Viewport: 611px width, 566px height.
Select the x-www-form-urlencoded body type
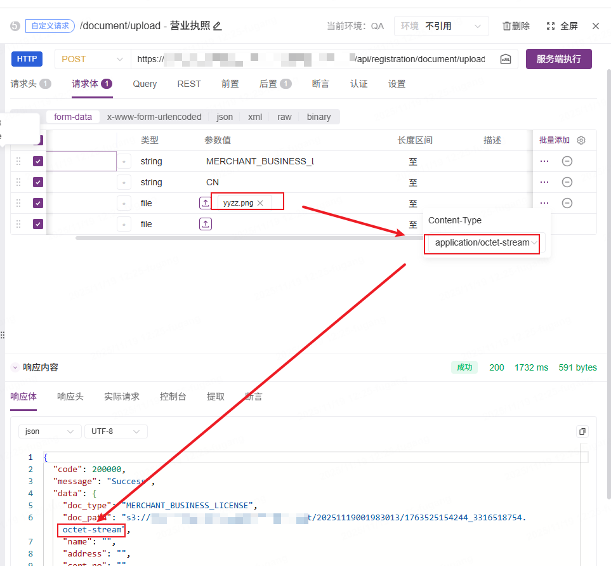click(154, 117)
